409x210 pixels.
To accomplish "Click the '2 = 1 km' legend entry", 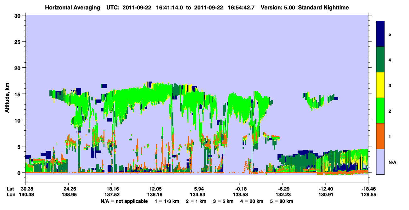I will point(196,201).
